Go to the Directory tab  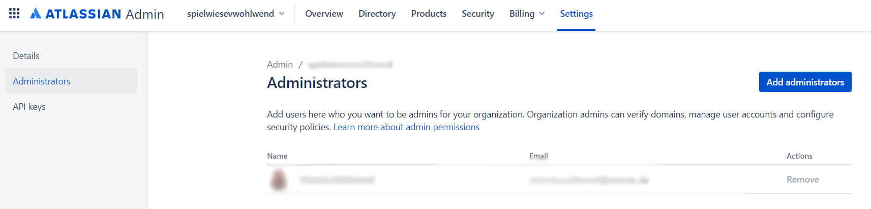(377, 14)
